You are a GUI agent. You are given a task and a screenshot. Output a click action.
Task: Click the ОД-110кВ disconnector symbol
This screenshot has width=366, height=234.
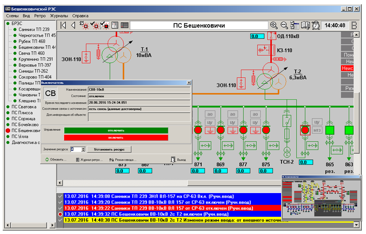coord(272,36)
